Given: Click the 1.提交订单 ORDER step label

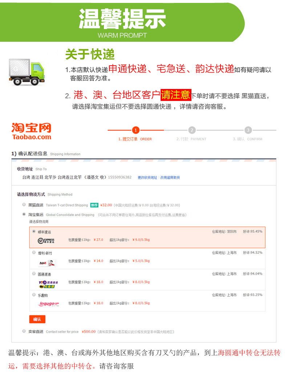Looking at the screenshot, I should point(135,139).
